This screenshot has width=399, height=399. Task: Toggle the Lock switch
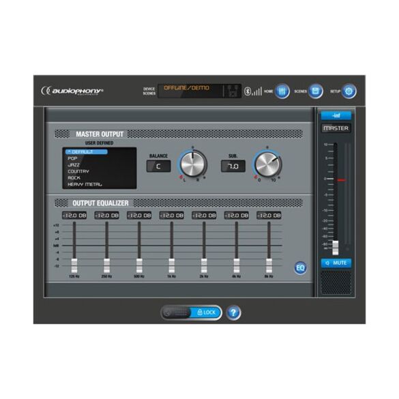192,312
